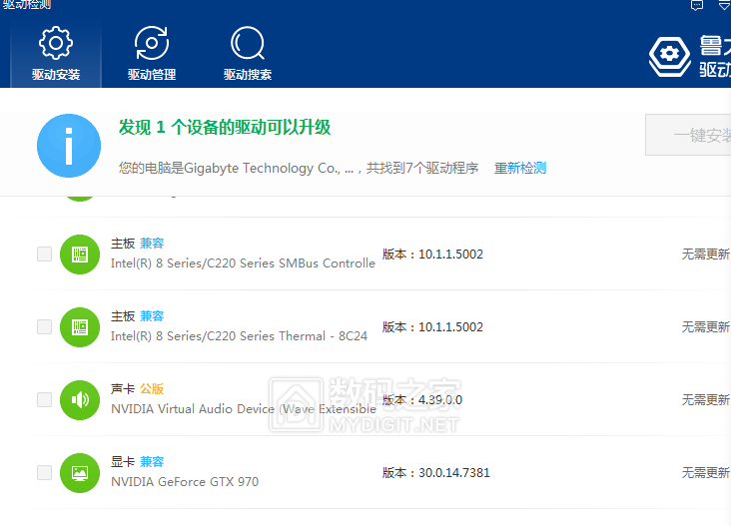Image resolution: width=731 pixels, height=526 pixels.
Task: Click the 一键安装 button
Action: pyautogui.click(x=688, y=135)
